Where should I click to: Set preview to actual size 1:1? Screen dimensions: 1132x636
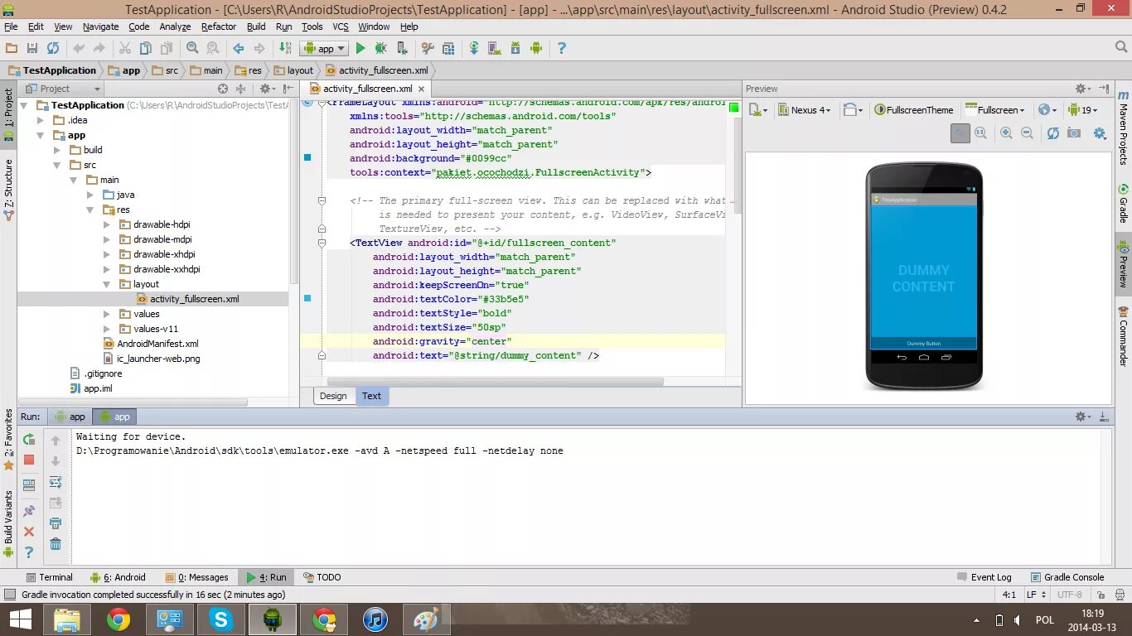[981, 133]
